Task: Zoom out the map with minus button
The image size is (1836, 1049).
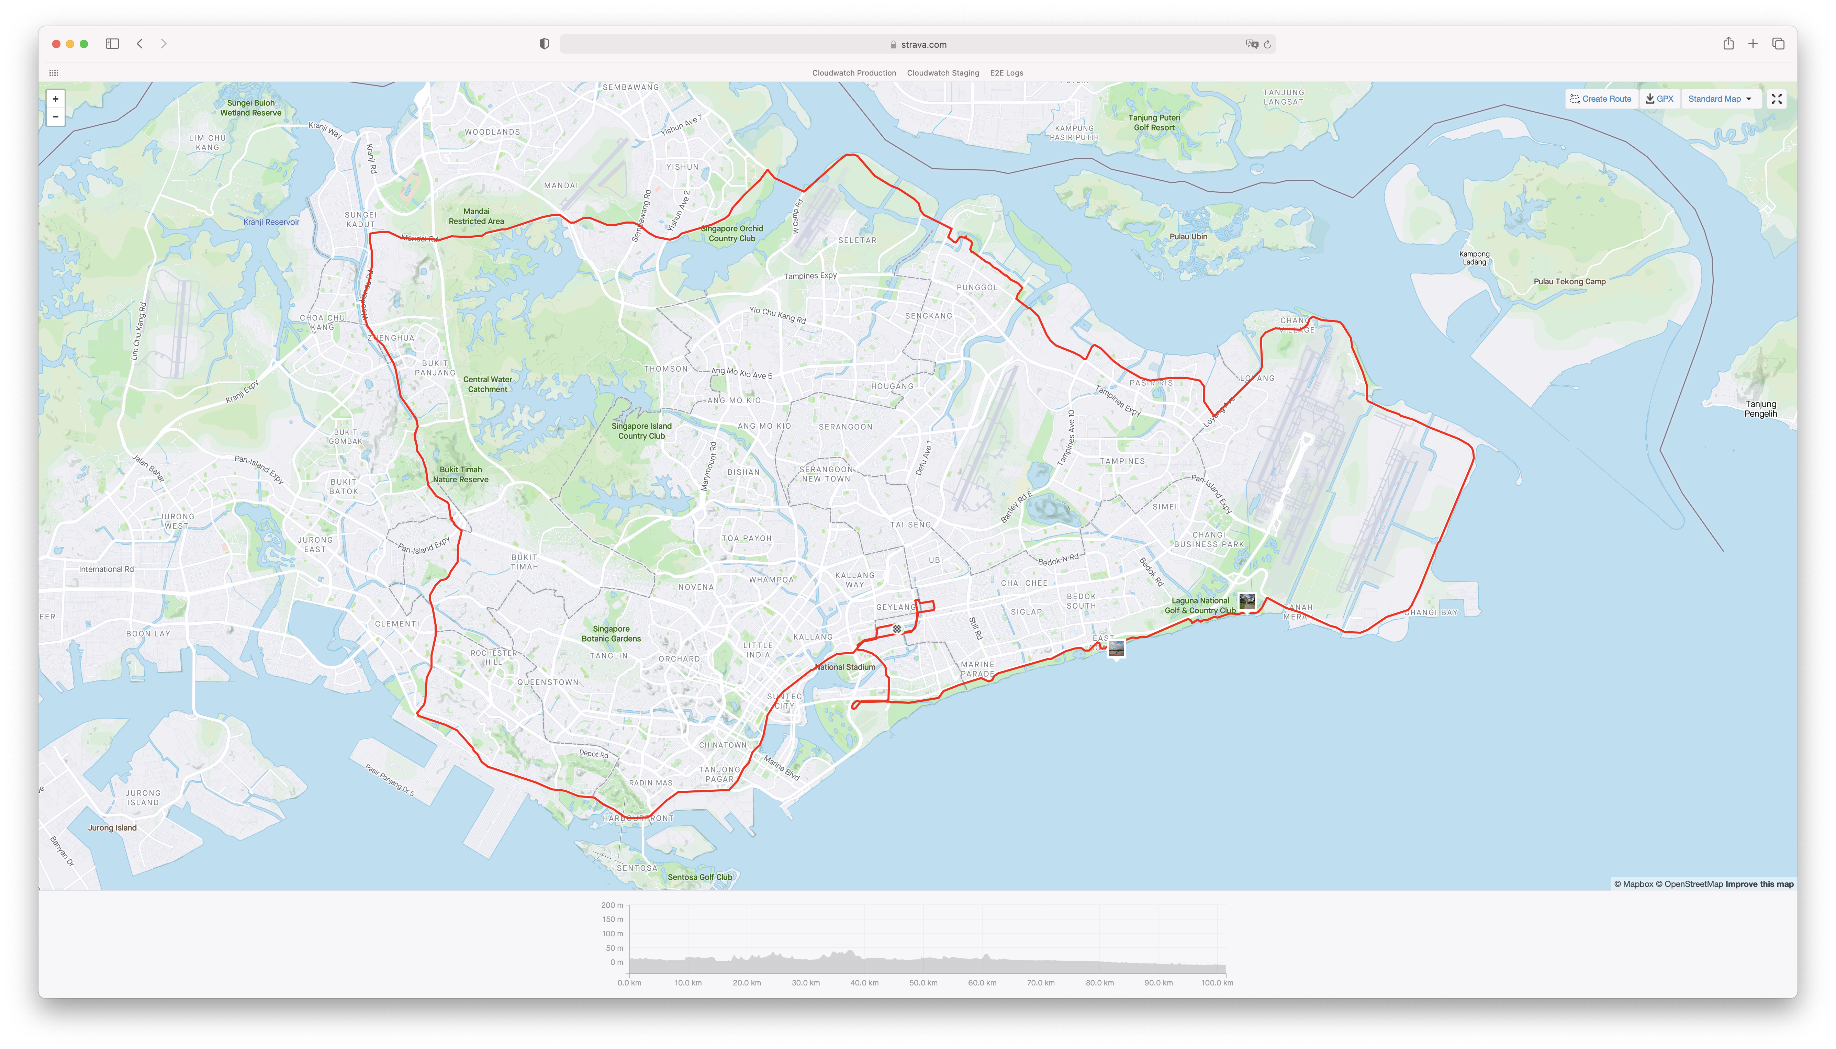Action: [55, 117]
